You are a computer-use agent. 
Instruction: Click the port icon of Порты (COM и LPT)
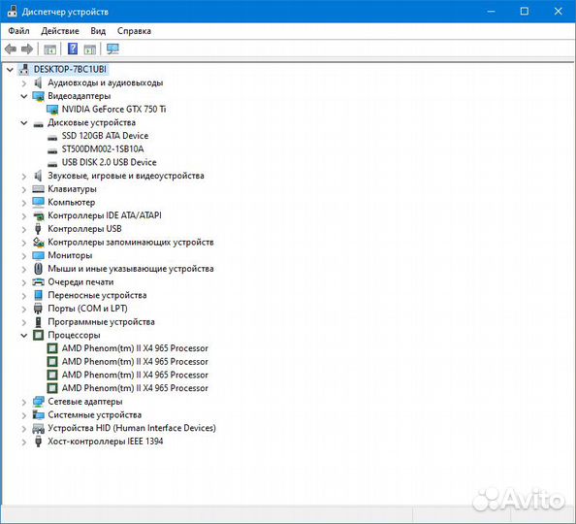pyautogui.click(x=38, y=309)
